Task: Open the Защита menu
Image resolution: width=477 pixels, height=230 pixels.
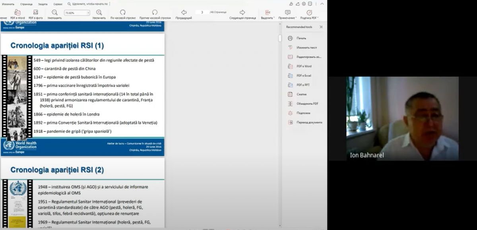Action: point(43,4)
